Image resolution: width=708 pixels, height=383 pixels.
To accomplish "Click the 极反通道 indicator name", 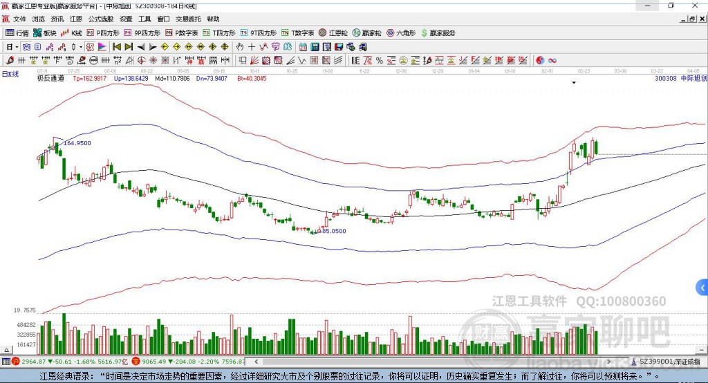I will point(50,79).
